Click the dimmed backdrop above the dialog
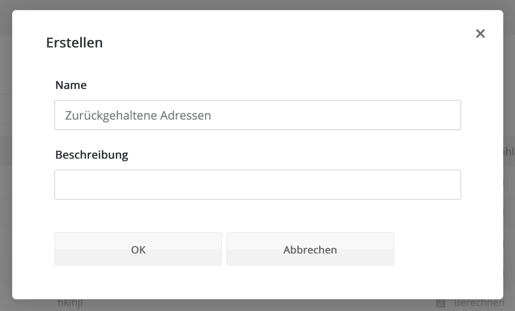This screenshot has width=515, height=311. coord(257,5)
